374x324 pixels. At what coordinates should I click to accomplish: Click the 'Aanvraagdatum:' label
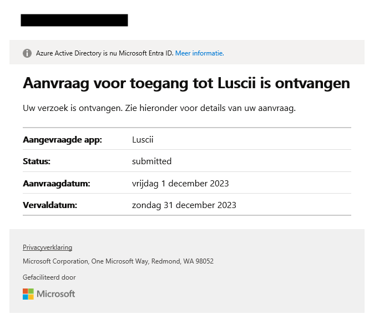pos(57,184)
